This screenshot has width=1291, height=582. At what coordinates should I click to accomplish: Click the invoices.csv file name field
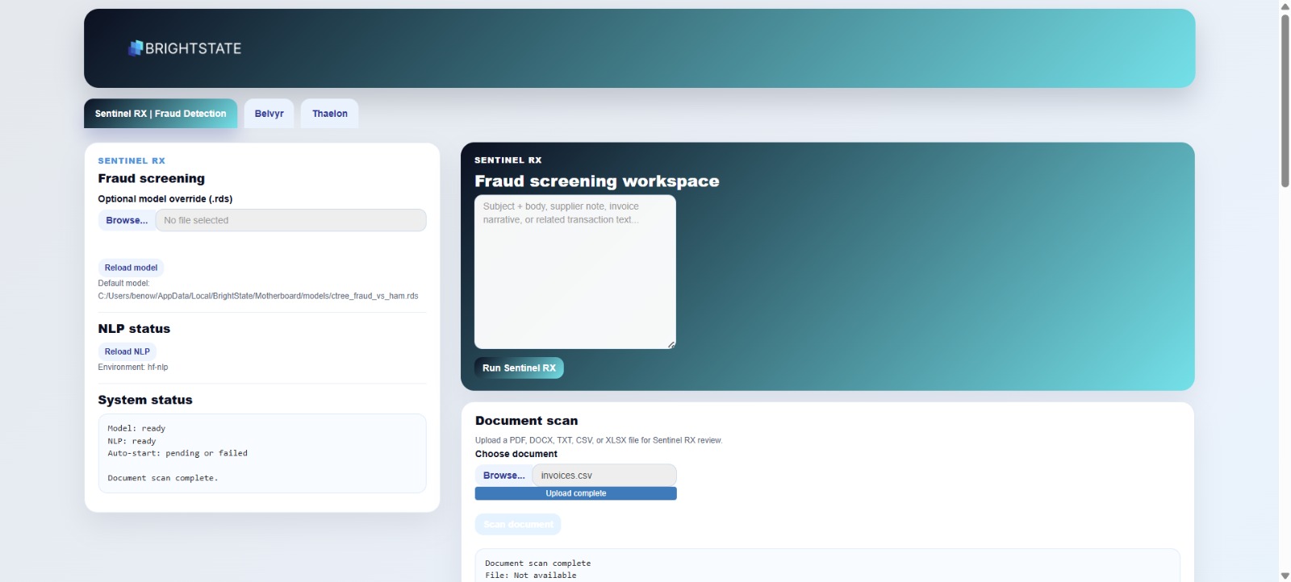[604, 476]
